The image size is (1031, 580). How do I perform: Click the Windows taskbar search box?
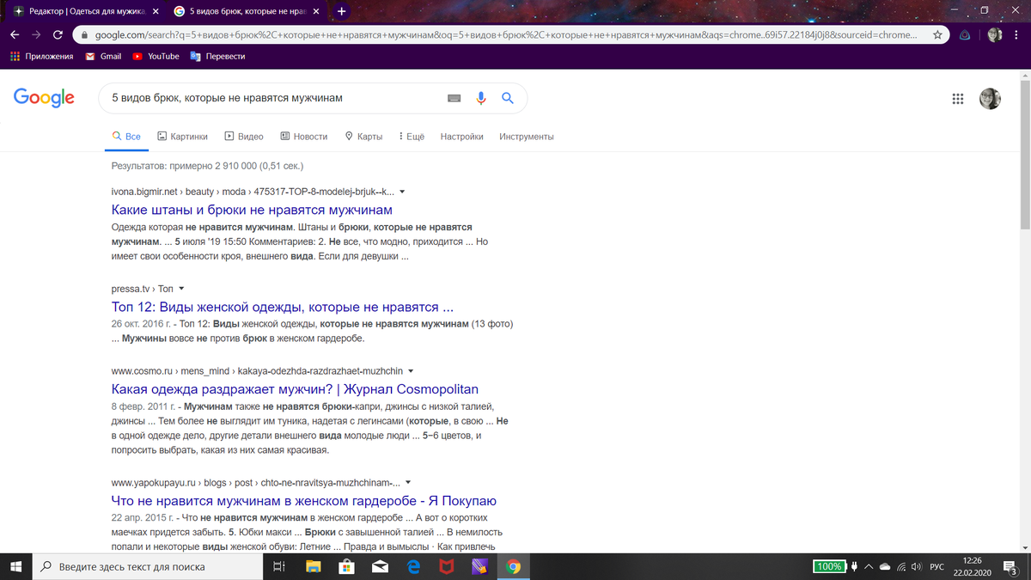click(147, 566)
